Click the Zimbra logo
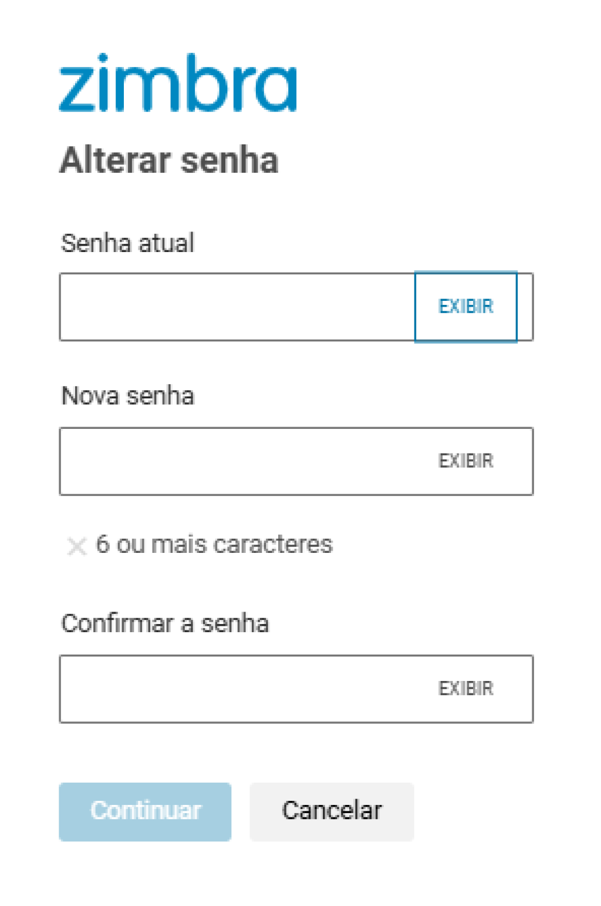Image resolution: width=601 pixels, height=906 pixels. click(x=178, y=83)
